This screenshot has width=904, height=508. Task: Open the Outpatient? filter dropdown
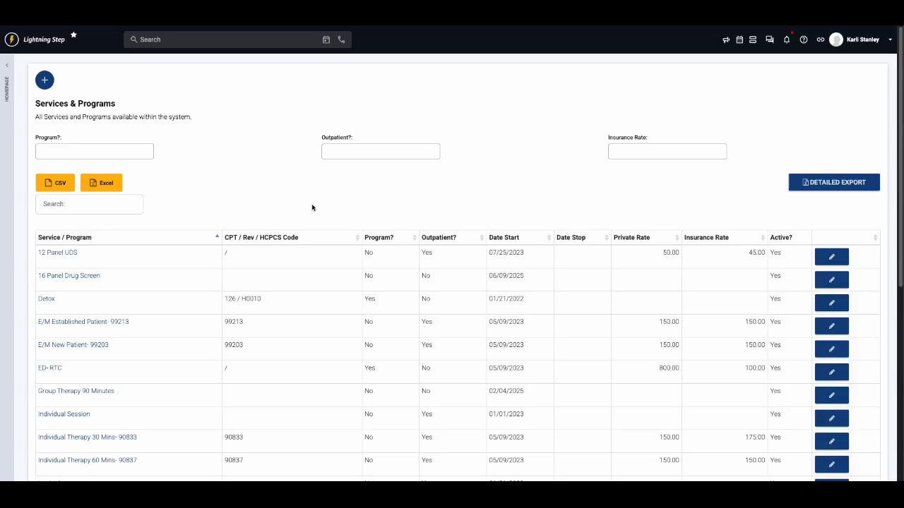pos(381,151)
